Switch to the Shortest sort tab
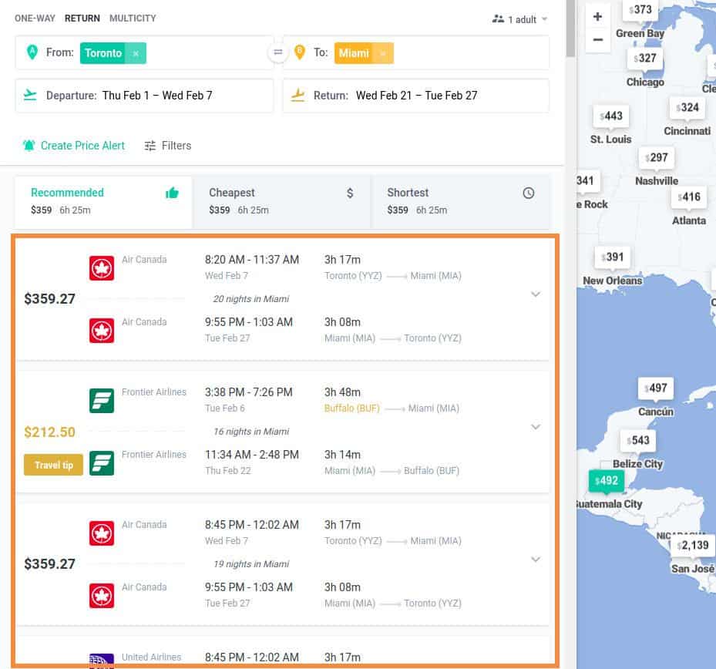The height and width of the screenshot is (669, 716). coord(460,201)
